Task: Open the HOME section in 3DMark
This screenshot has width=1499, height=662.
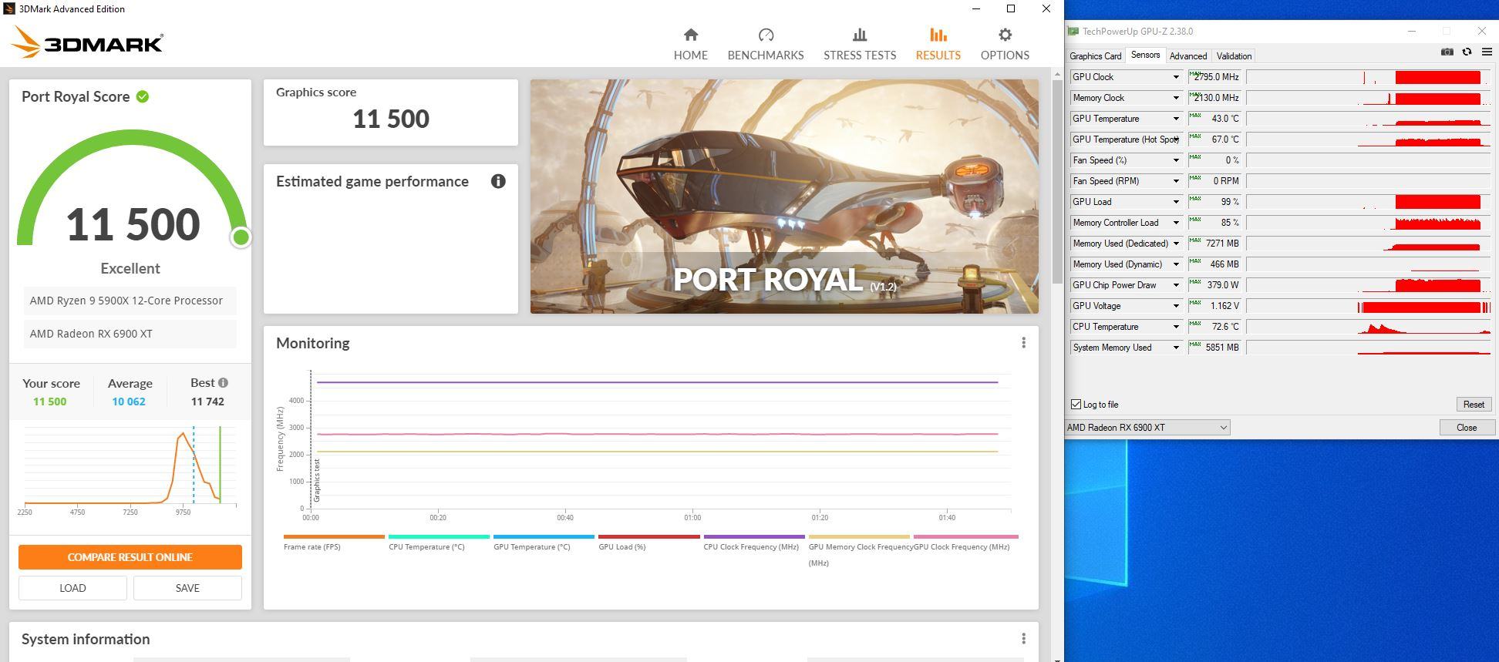Action: (x=690, y=44)
